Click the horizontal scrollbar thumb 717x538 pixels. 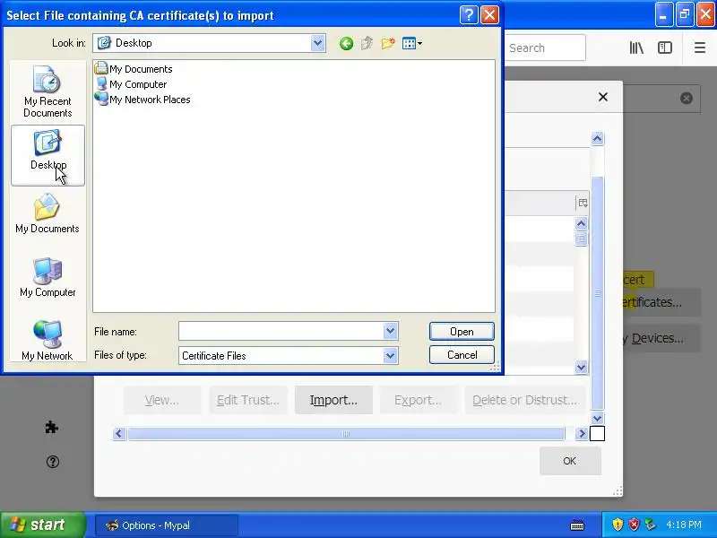coord(346,433)
